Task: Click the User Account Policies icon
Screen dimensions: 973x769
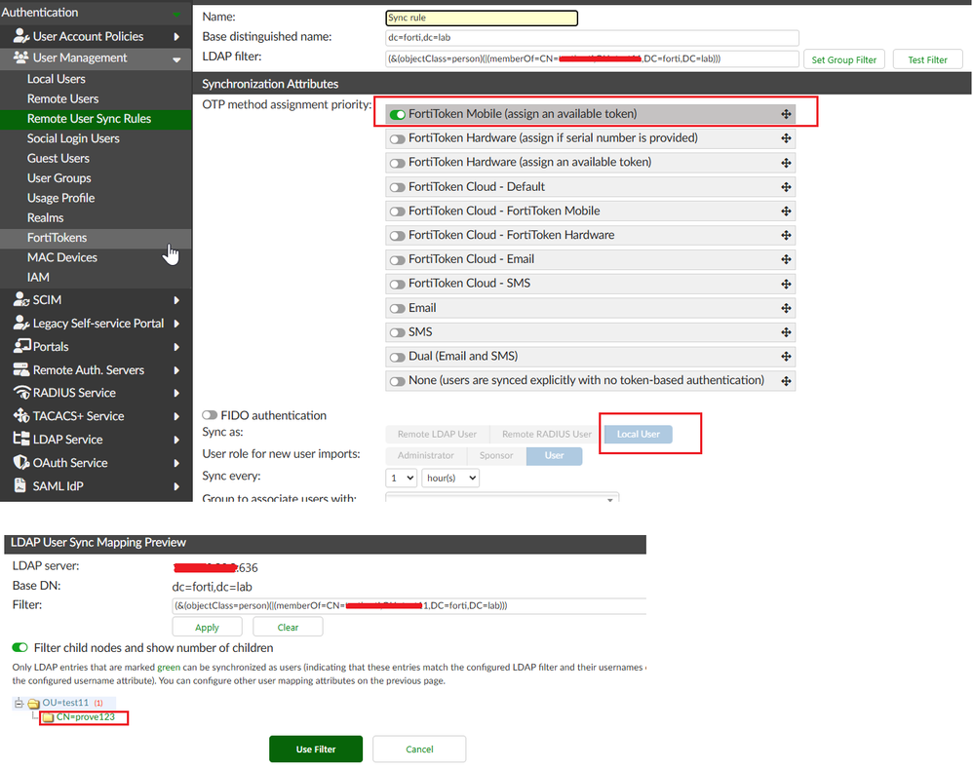Action: point(21,36)
